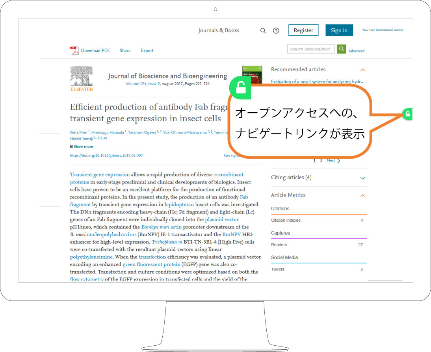This screenshot has width=431, height=352.
Task: Collapse the Recommended articles section
Action: 363,70
